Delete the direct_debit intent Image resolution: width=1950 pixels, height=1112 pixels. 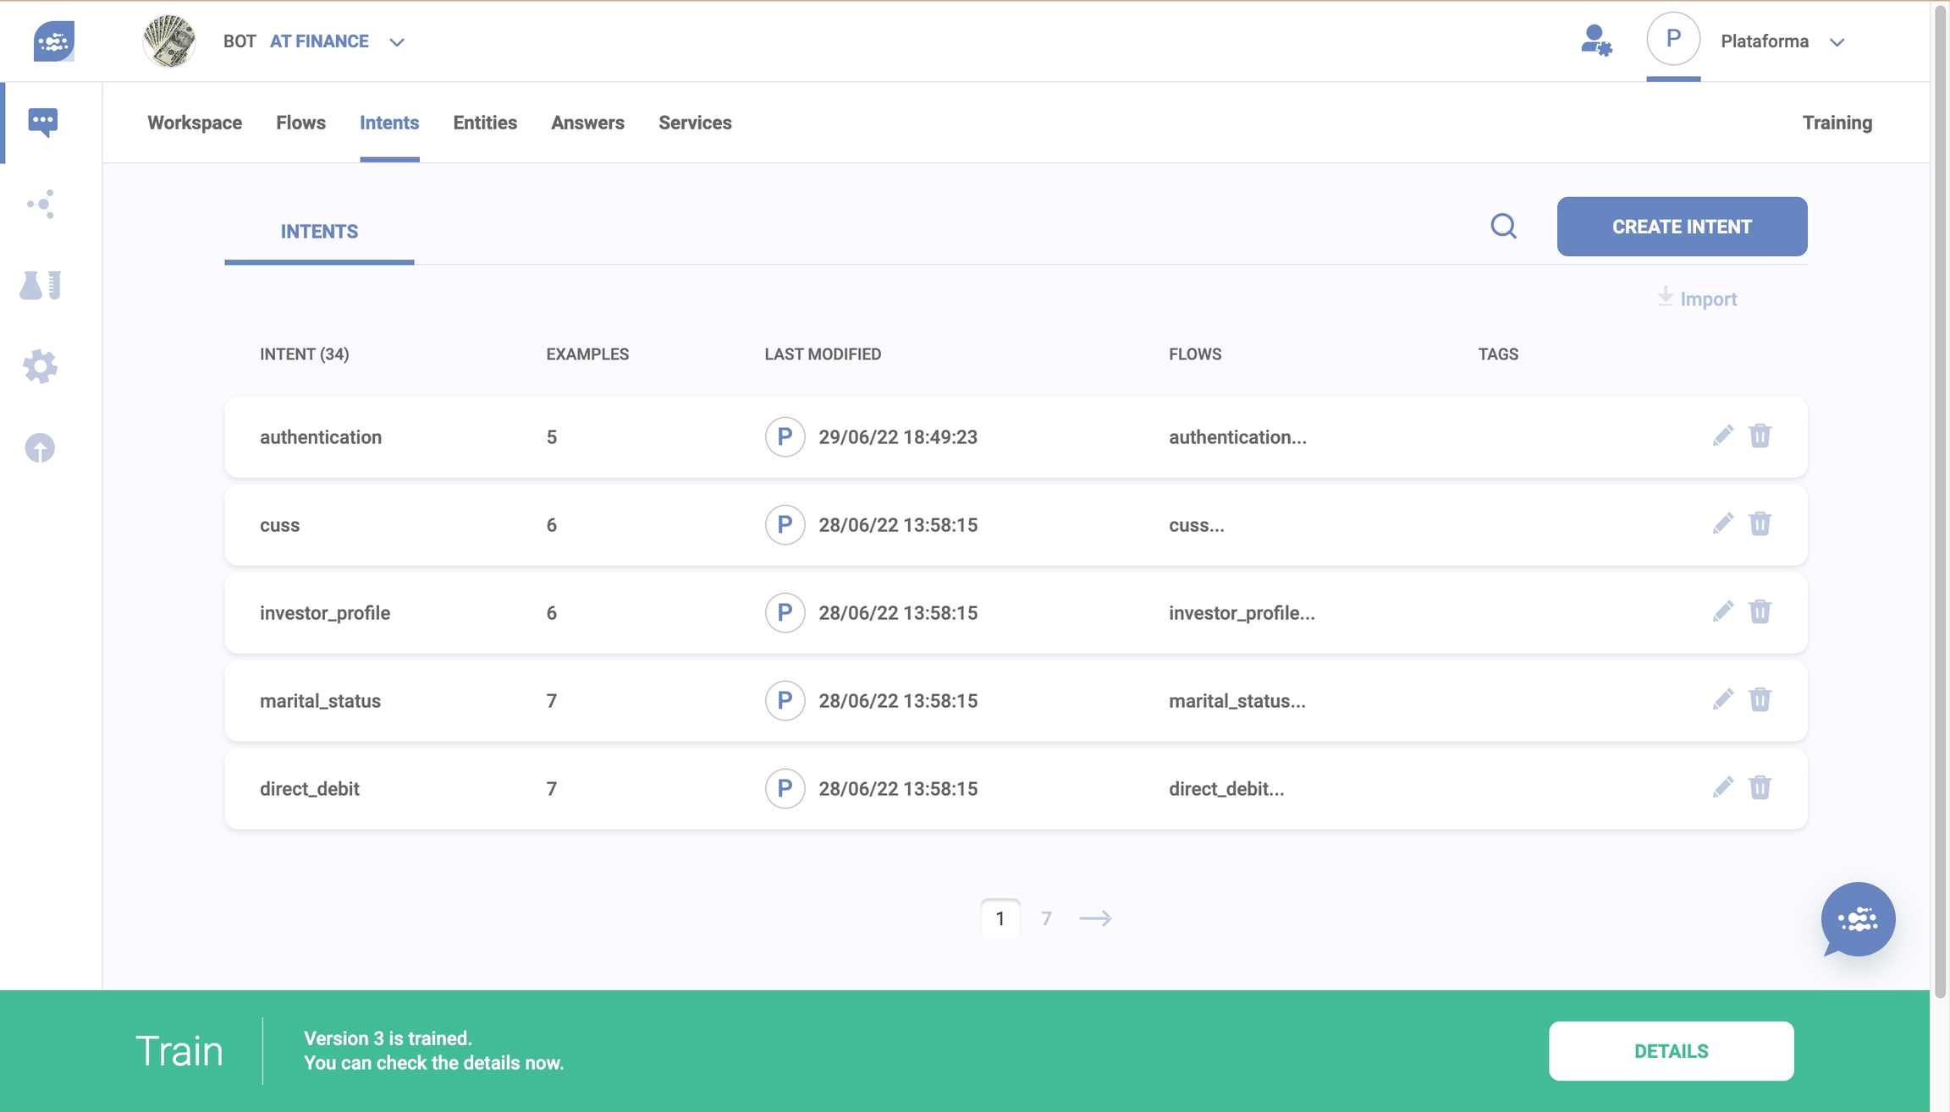tap(1760, 787)
